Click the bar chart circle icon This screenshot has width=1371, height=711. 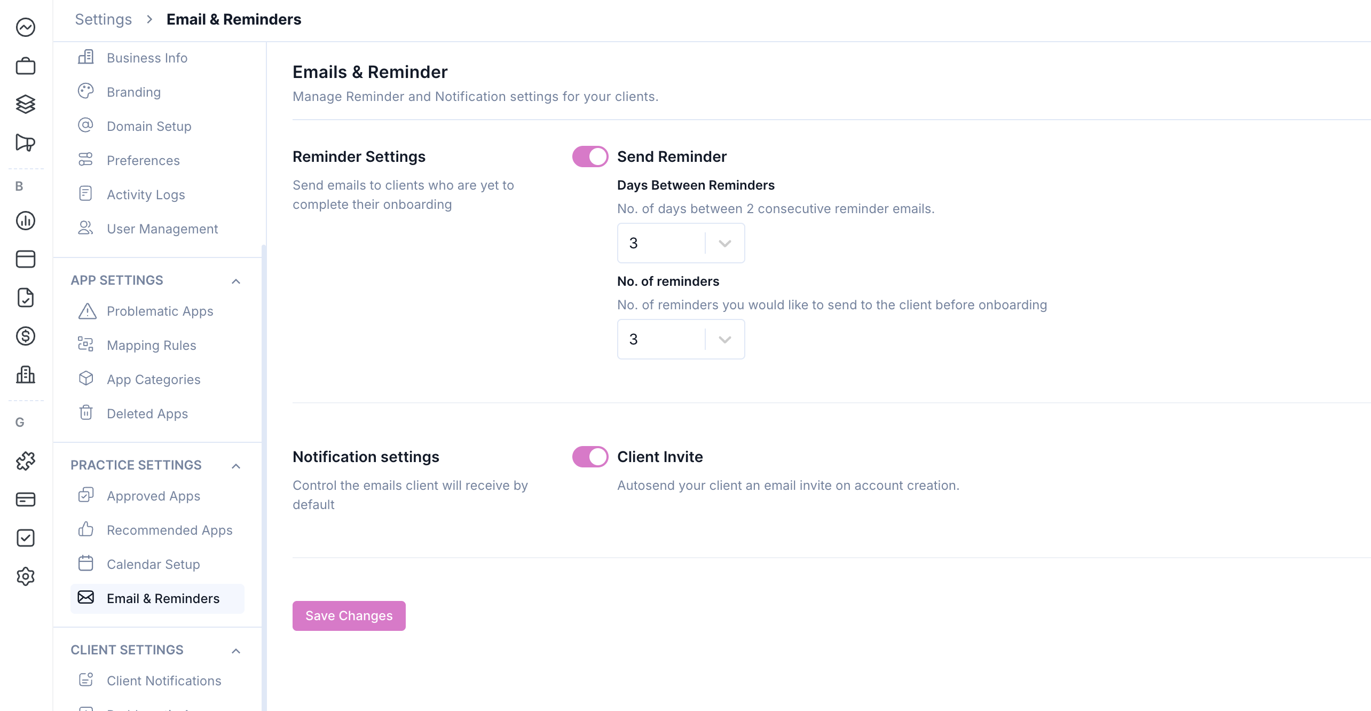pyautogui.click(x=26, y=221)
